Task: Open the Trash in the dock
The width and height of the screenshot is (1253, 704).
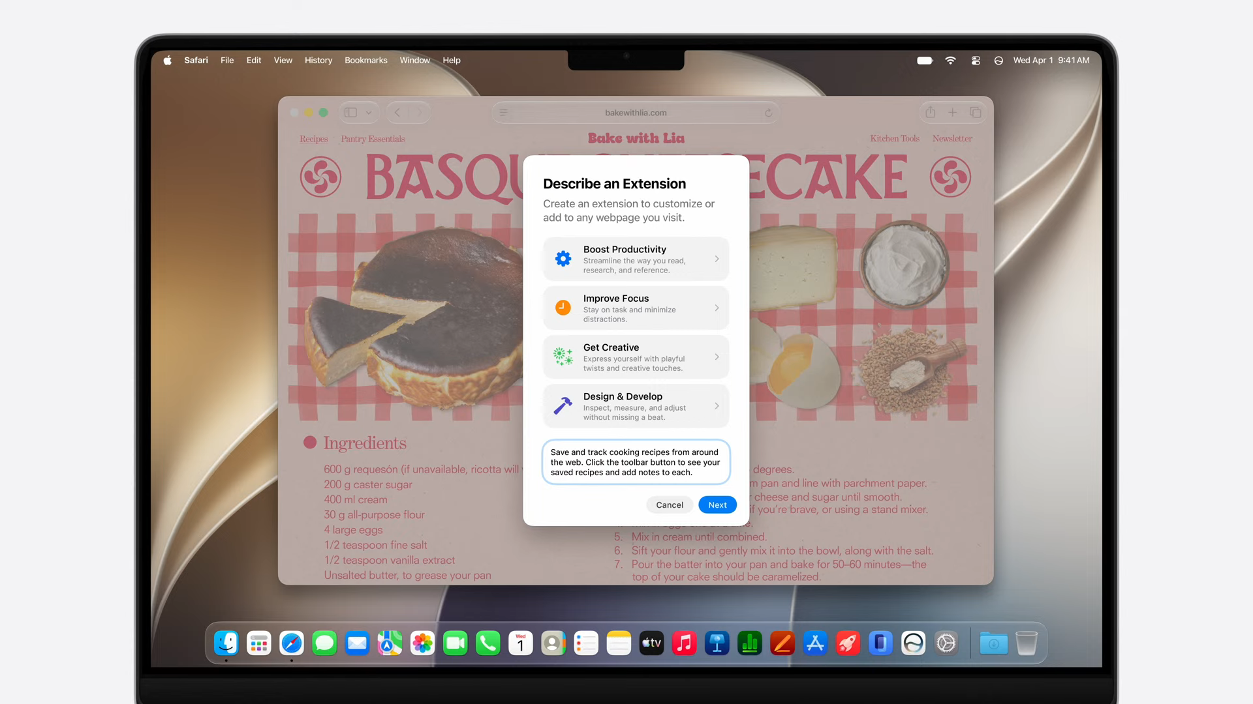Action: 1027,643
